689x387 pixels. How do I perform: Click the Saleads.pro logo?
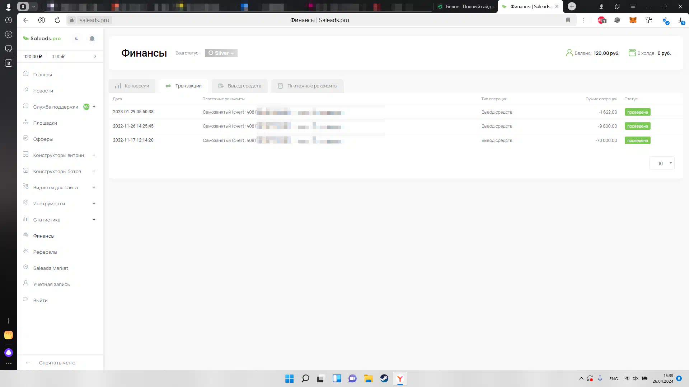tap(42, 38)
